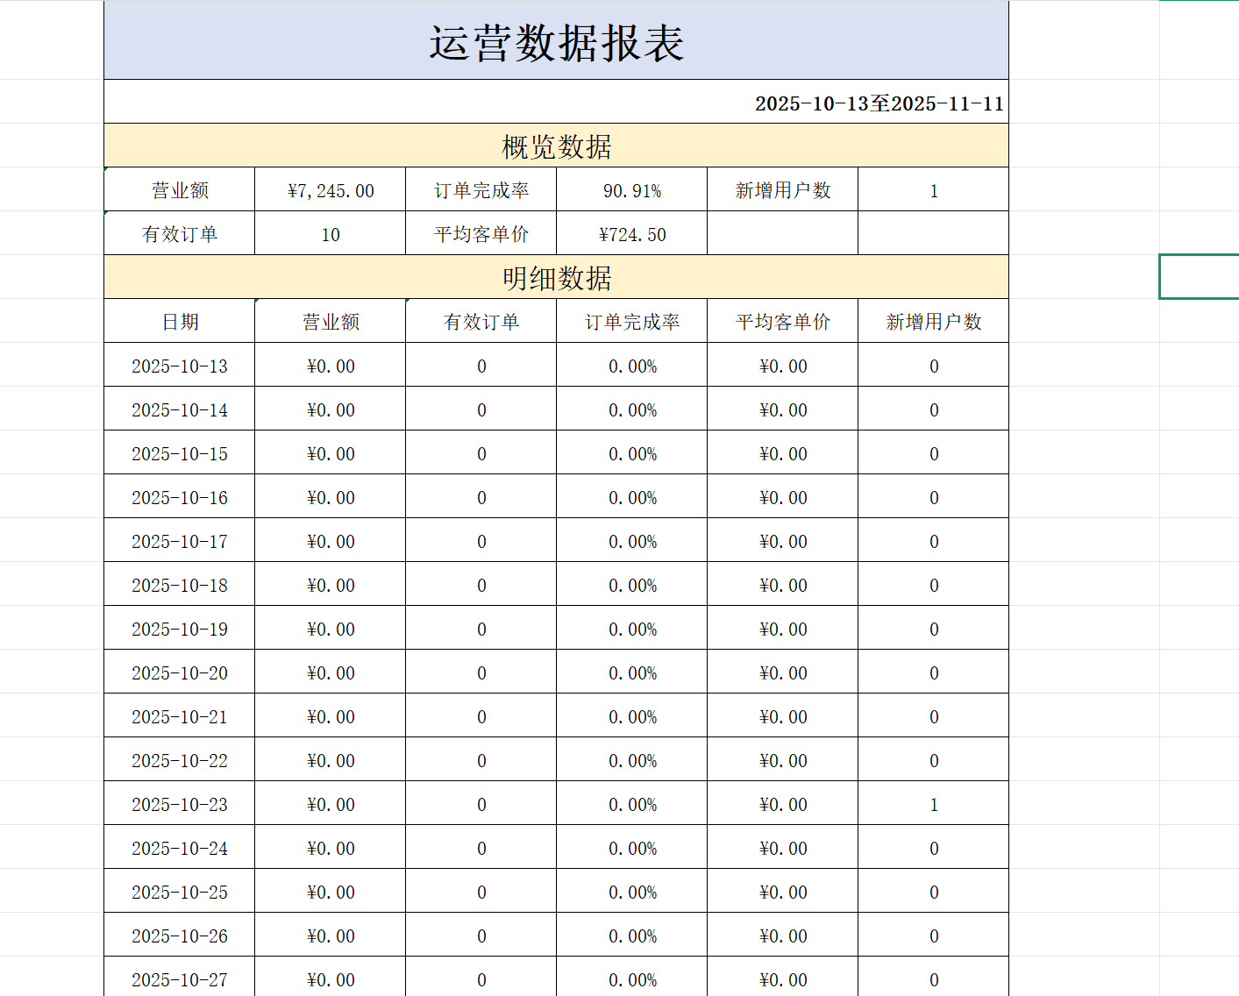The height and width of the screenshot is (996, 1239).
Task: Select the date cell 2025-10-17
Action: pos(180,540)
